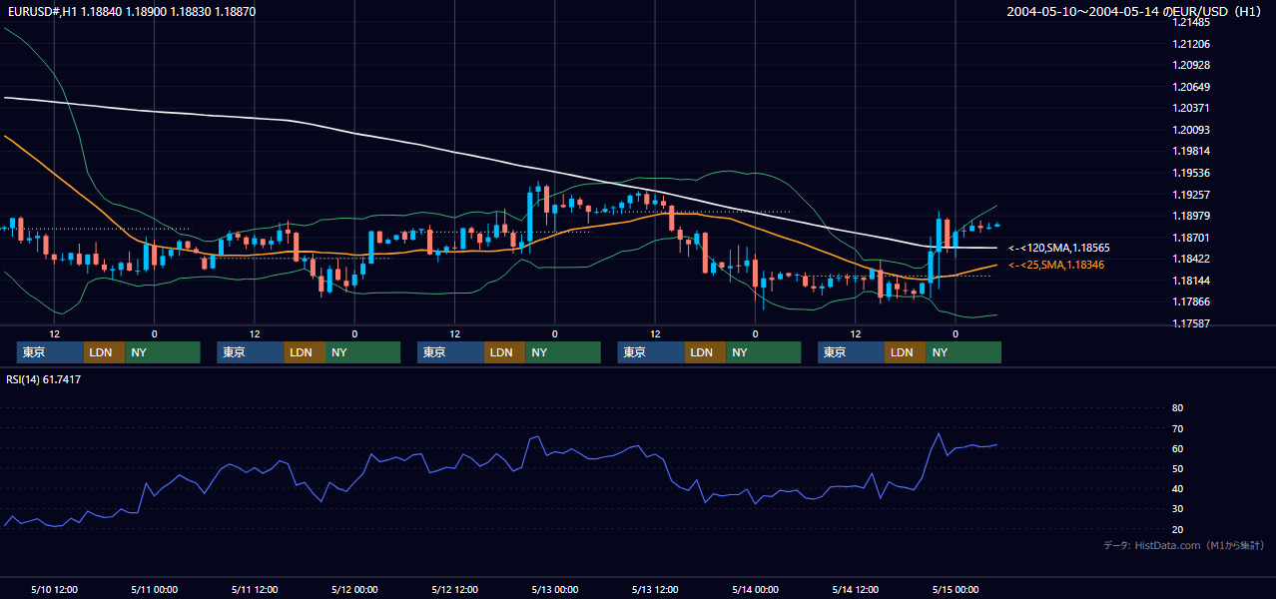Select the NY session box above 5/12 00:00
This screenshot has width=1276, height=599.
(x=362, y=352)
